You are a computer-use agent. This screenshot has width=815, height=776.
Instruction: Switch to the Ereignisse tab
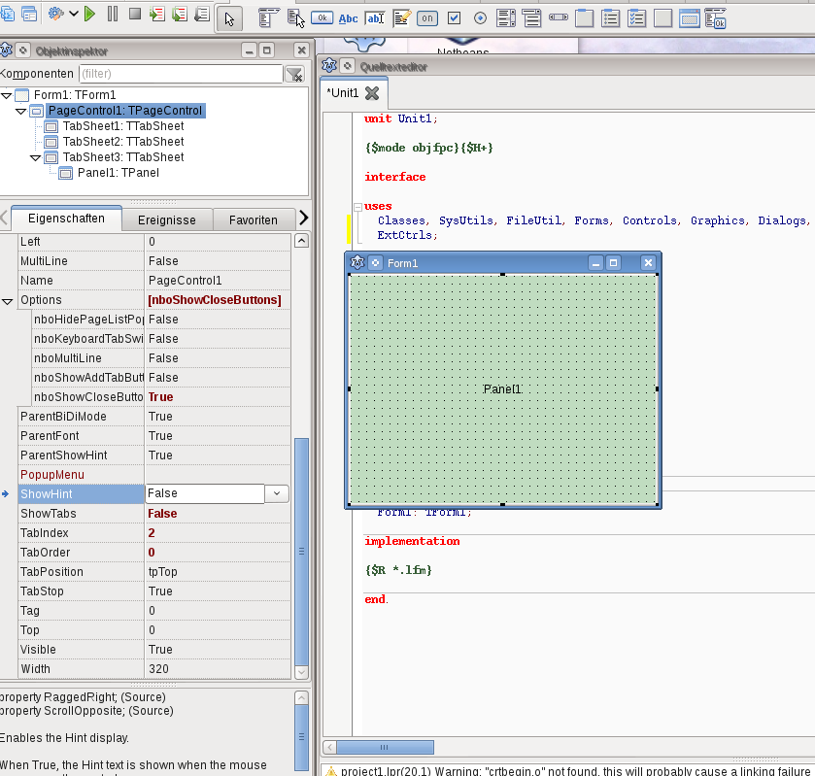tap(167, 219)
